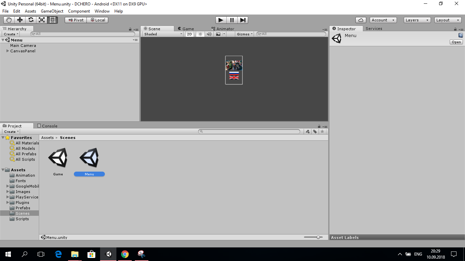The image size is (465, 261).
Task: Adjust the asset icon size slider
Action: 314,237
